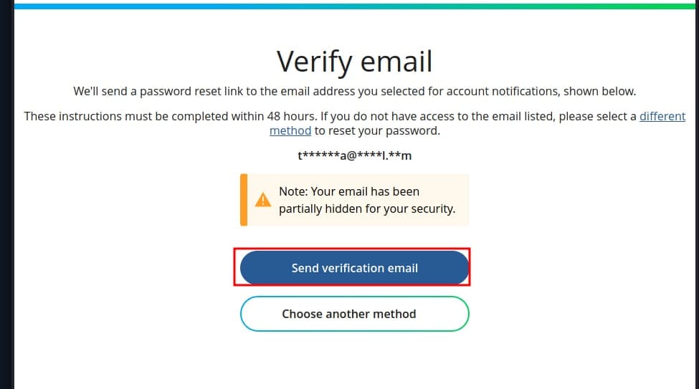Click the blue-green gradient bar at the top
This screenshot has width=699, height=389.
click(354, 5)
